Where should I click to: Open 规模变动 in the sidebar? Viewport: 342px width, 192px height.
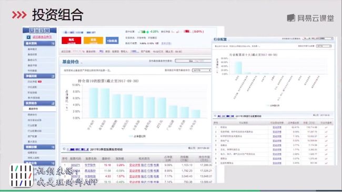pyautogui.click(x=32, y=153)
